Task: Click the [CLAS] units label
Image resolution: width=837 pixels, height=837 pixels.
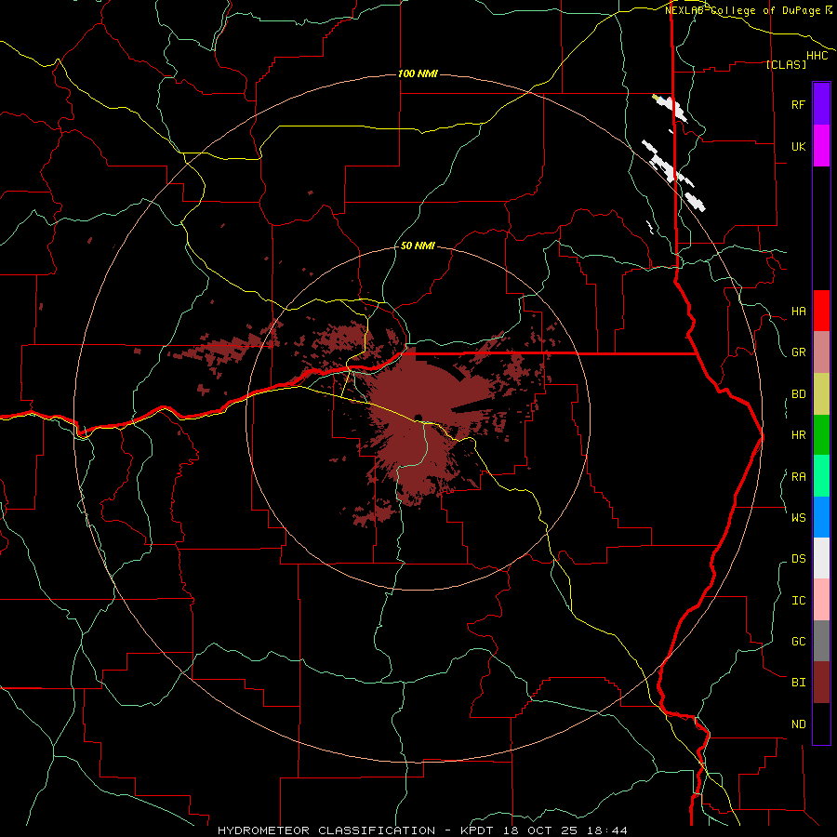Action: point(786,64)
